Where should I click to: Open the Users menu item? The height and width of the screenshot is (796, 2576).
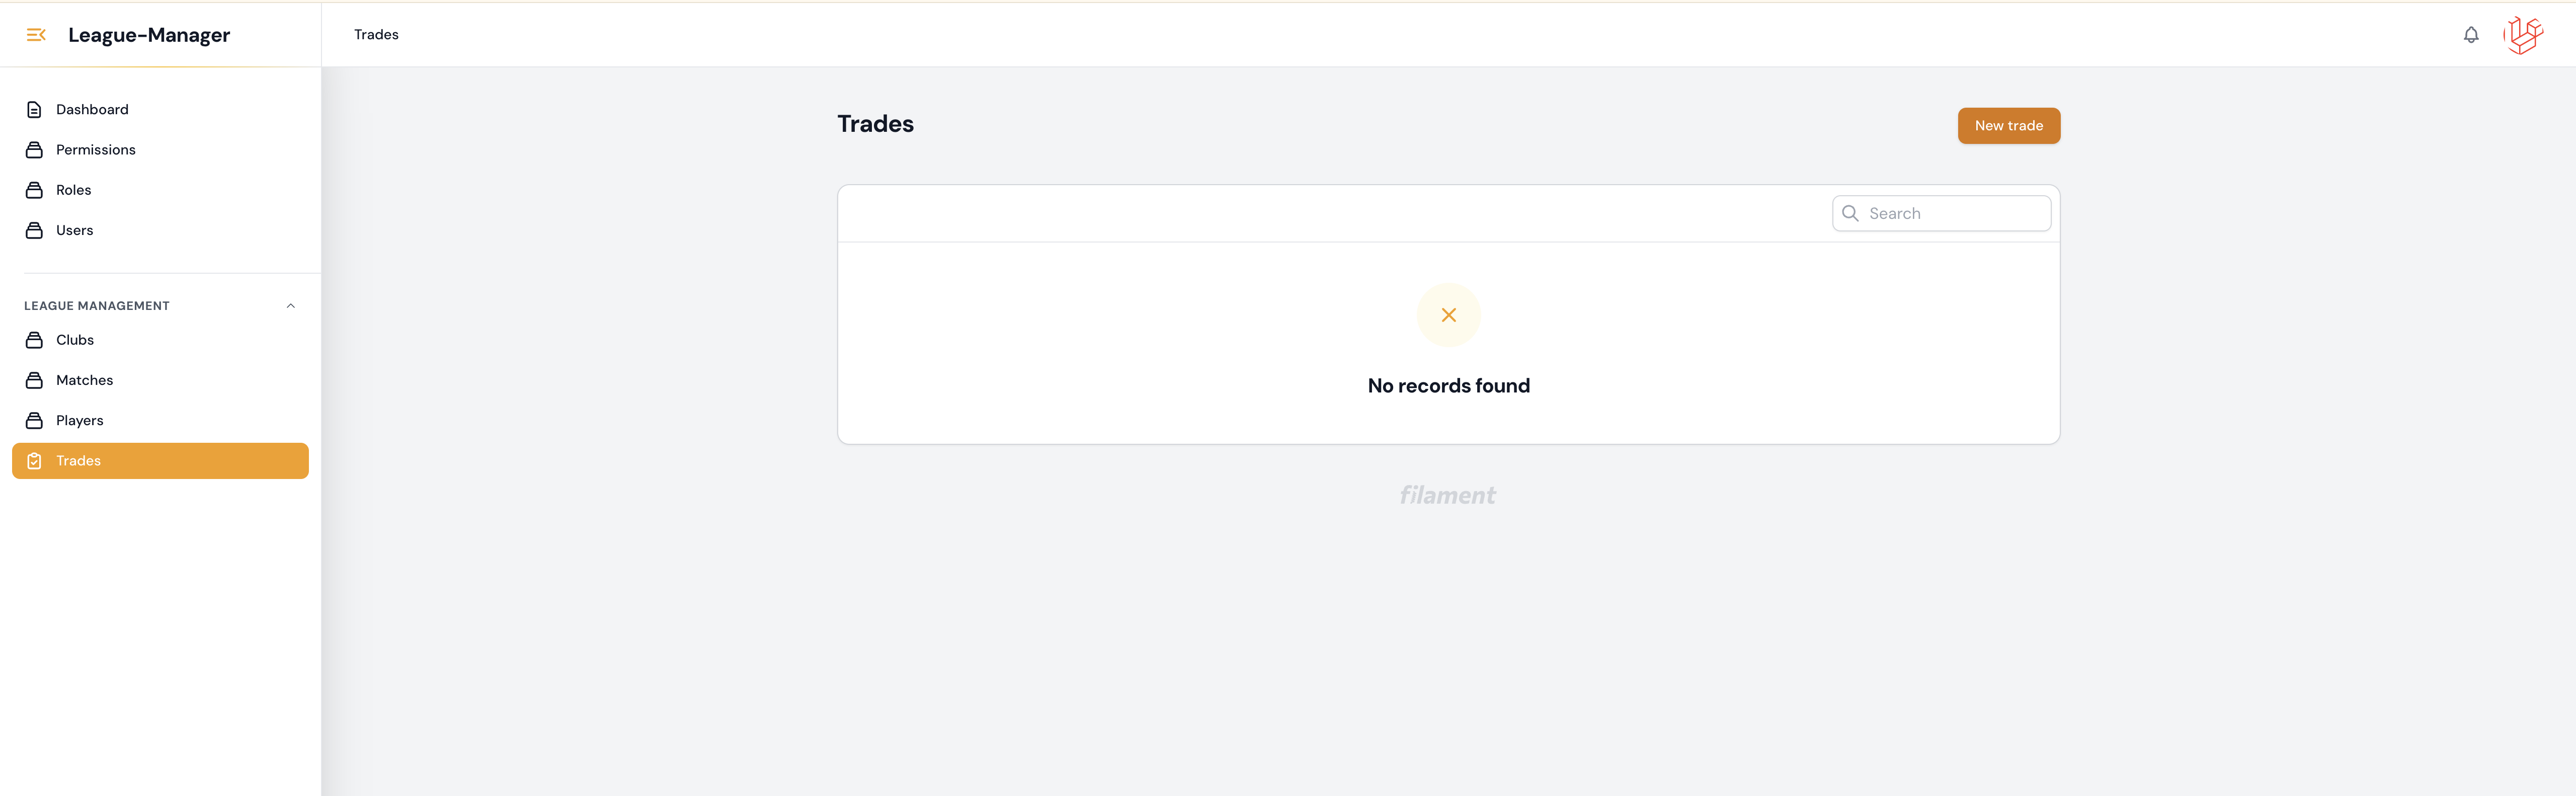point(75,230)
